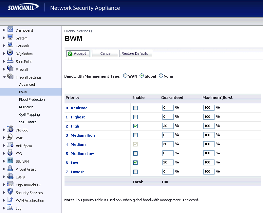This screenshot has height=213, width=263.
Task: Click the Medium priority Guaranteed percentage field
Action: 168,145
